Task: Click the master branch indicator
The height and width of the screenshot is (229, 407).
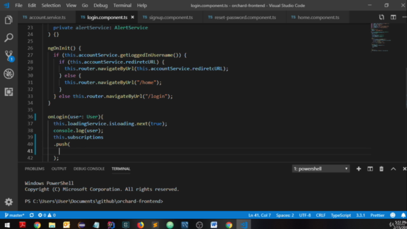Action: 15,215
